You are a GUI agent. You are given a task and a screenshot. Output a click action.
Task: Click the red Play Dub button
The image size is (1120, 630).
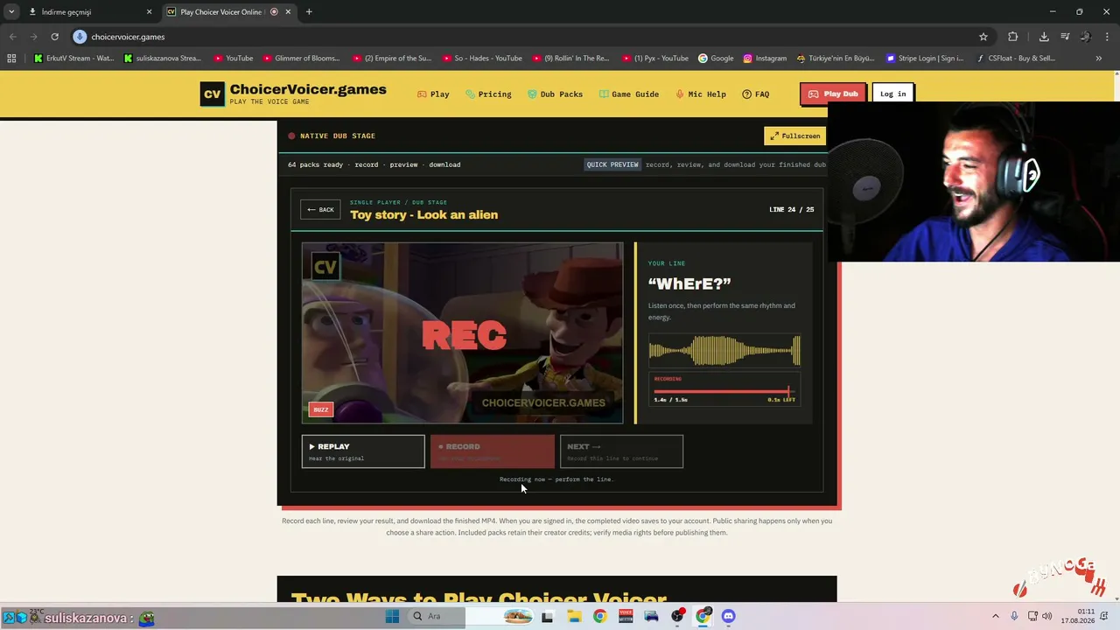[x=832, y=94]
